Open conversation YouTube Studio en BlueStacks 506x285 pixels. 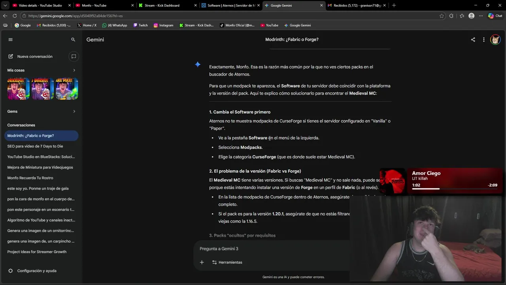click(x=41, y=157)
